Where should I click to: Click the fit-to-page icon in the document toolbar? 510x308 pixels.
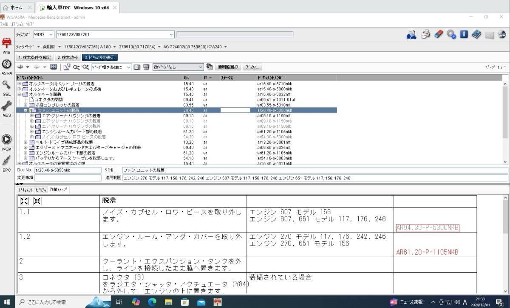click(53, 67)
